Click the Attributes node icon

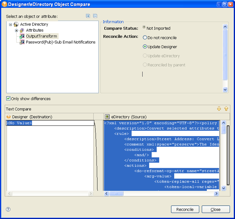[x=22, y=31]
